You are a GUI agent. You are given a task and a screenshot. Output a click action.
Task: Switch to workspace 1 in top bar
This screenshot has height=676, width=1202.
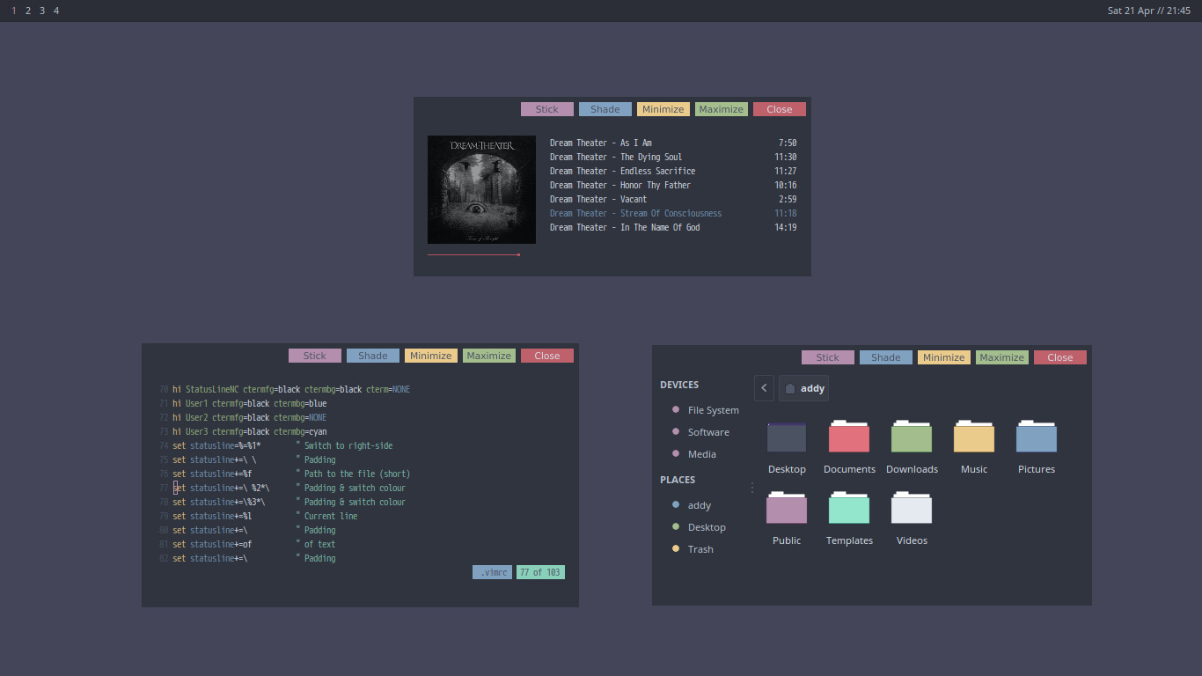(14, 11)
